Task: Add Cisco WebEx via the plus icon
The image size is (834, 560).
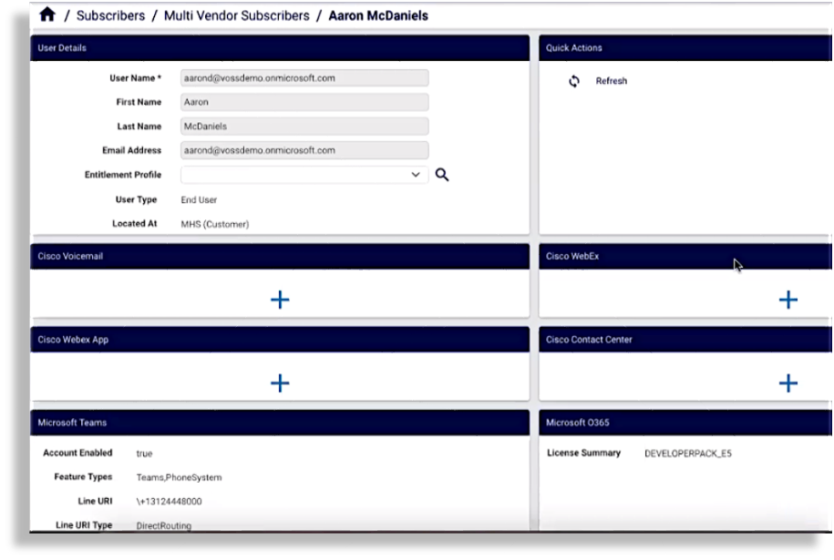Action: [x=788, y=299]
